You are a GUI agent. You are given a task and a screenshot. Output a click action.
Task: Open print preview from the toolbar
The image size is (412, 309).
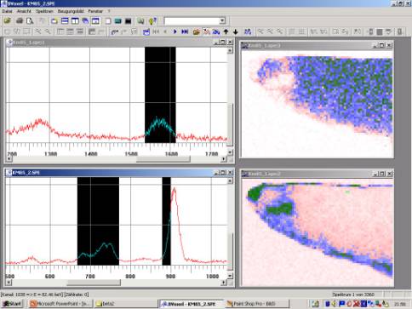pyautogui.click(x=30, y=21)
